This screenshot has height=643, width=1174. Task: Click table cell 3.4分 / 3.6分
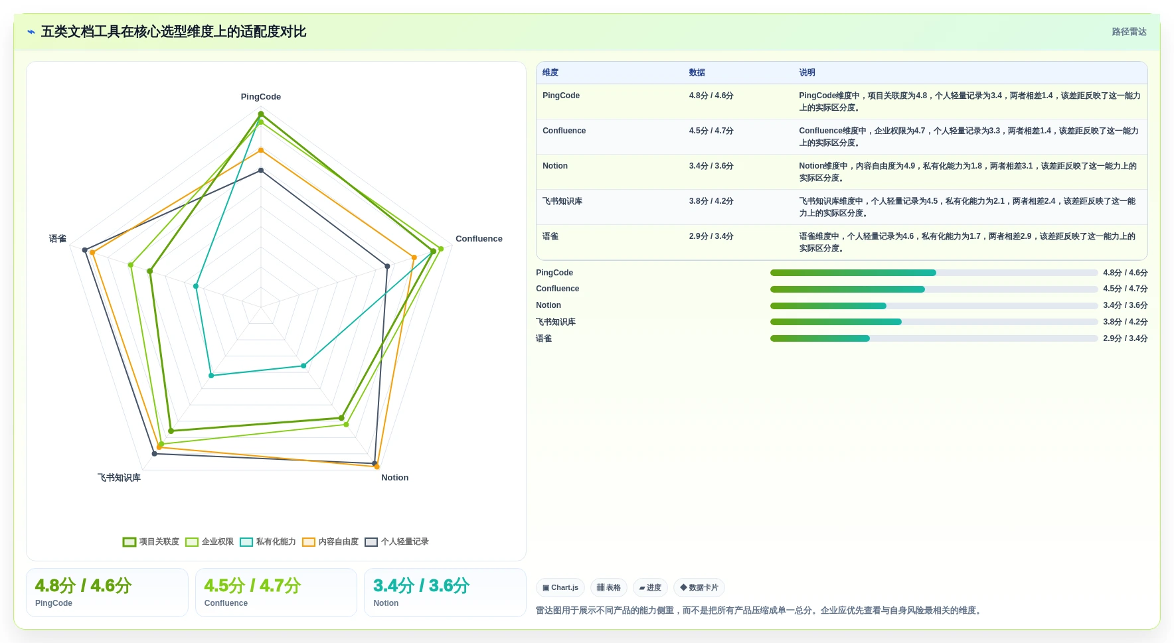(x=711, y=166)
